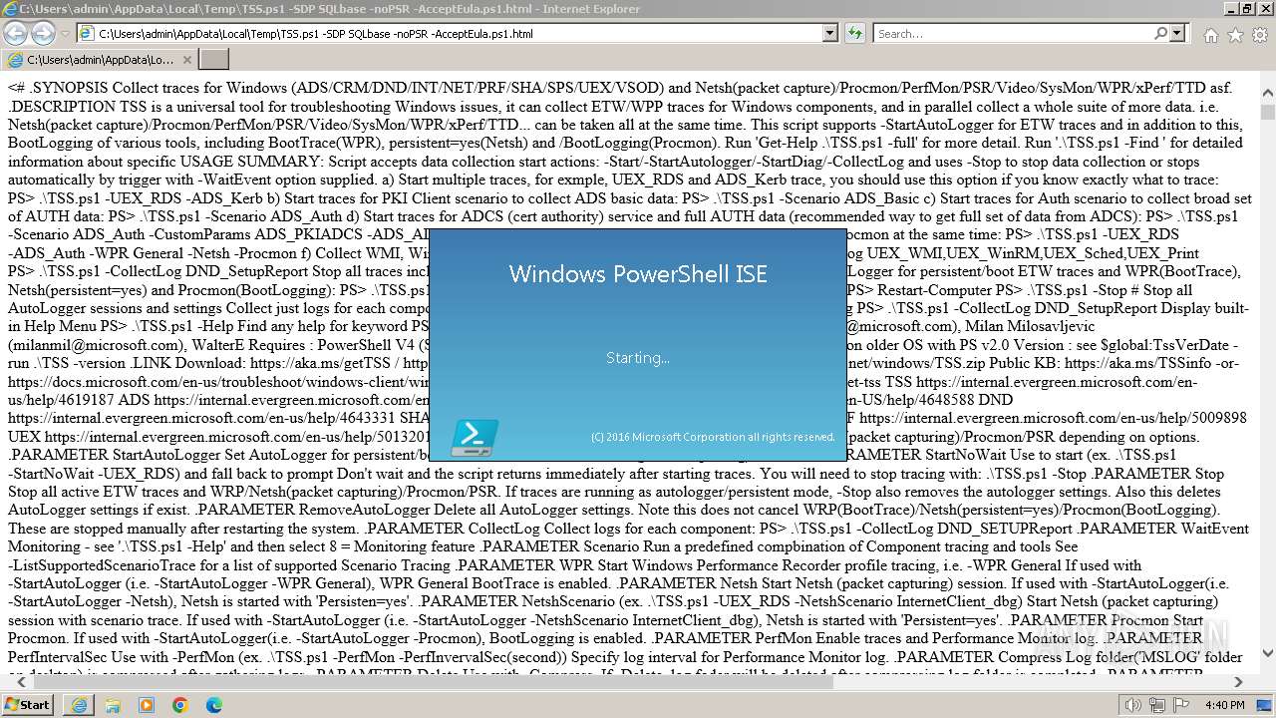The width and height of the screenshot is (1276, 718).
Task: Open the Home page icon
Action: click(1210, 35)
